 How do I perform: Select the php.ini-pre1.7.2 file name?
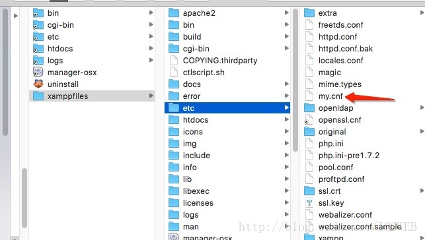coord(349,156)
